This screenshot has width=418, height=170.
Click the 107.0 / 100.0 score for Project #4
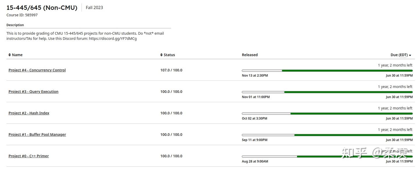coord(171,70)
